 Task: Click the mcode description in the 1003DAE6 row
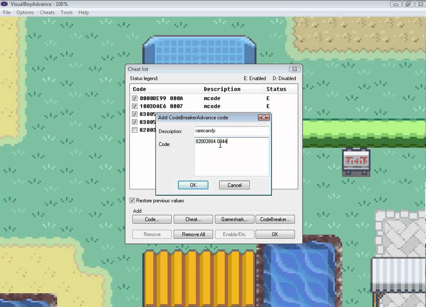point(212,106)
